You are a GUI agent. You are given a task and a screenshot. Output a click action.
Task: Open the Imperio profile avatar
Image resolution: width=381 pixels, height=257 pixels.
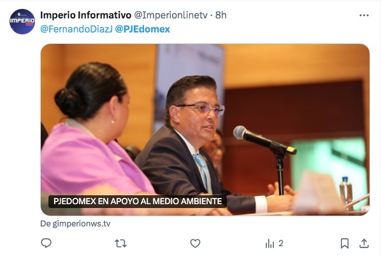coord(22,22)
